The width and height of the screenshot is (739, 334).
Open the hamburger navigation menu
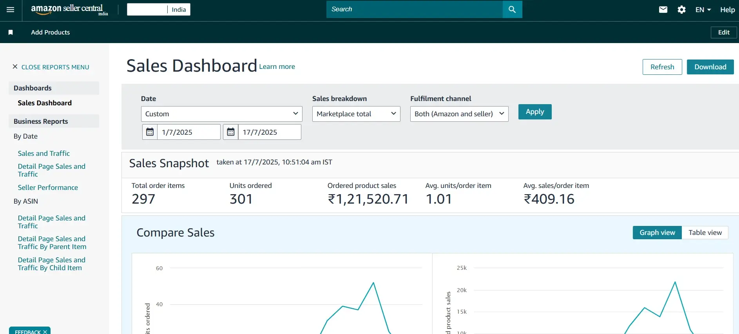coord(11,10)
